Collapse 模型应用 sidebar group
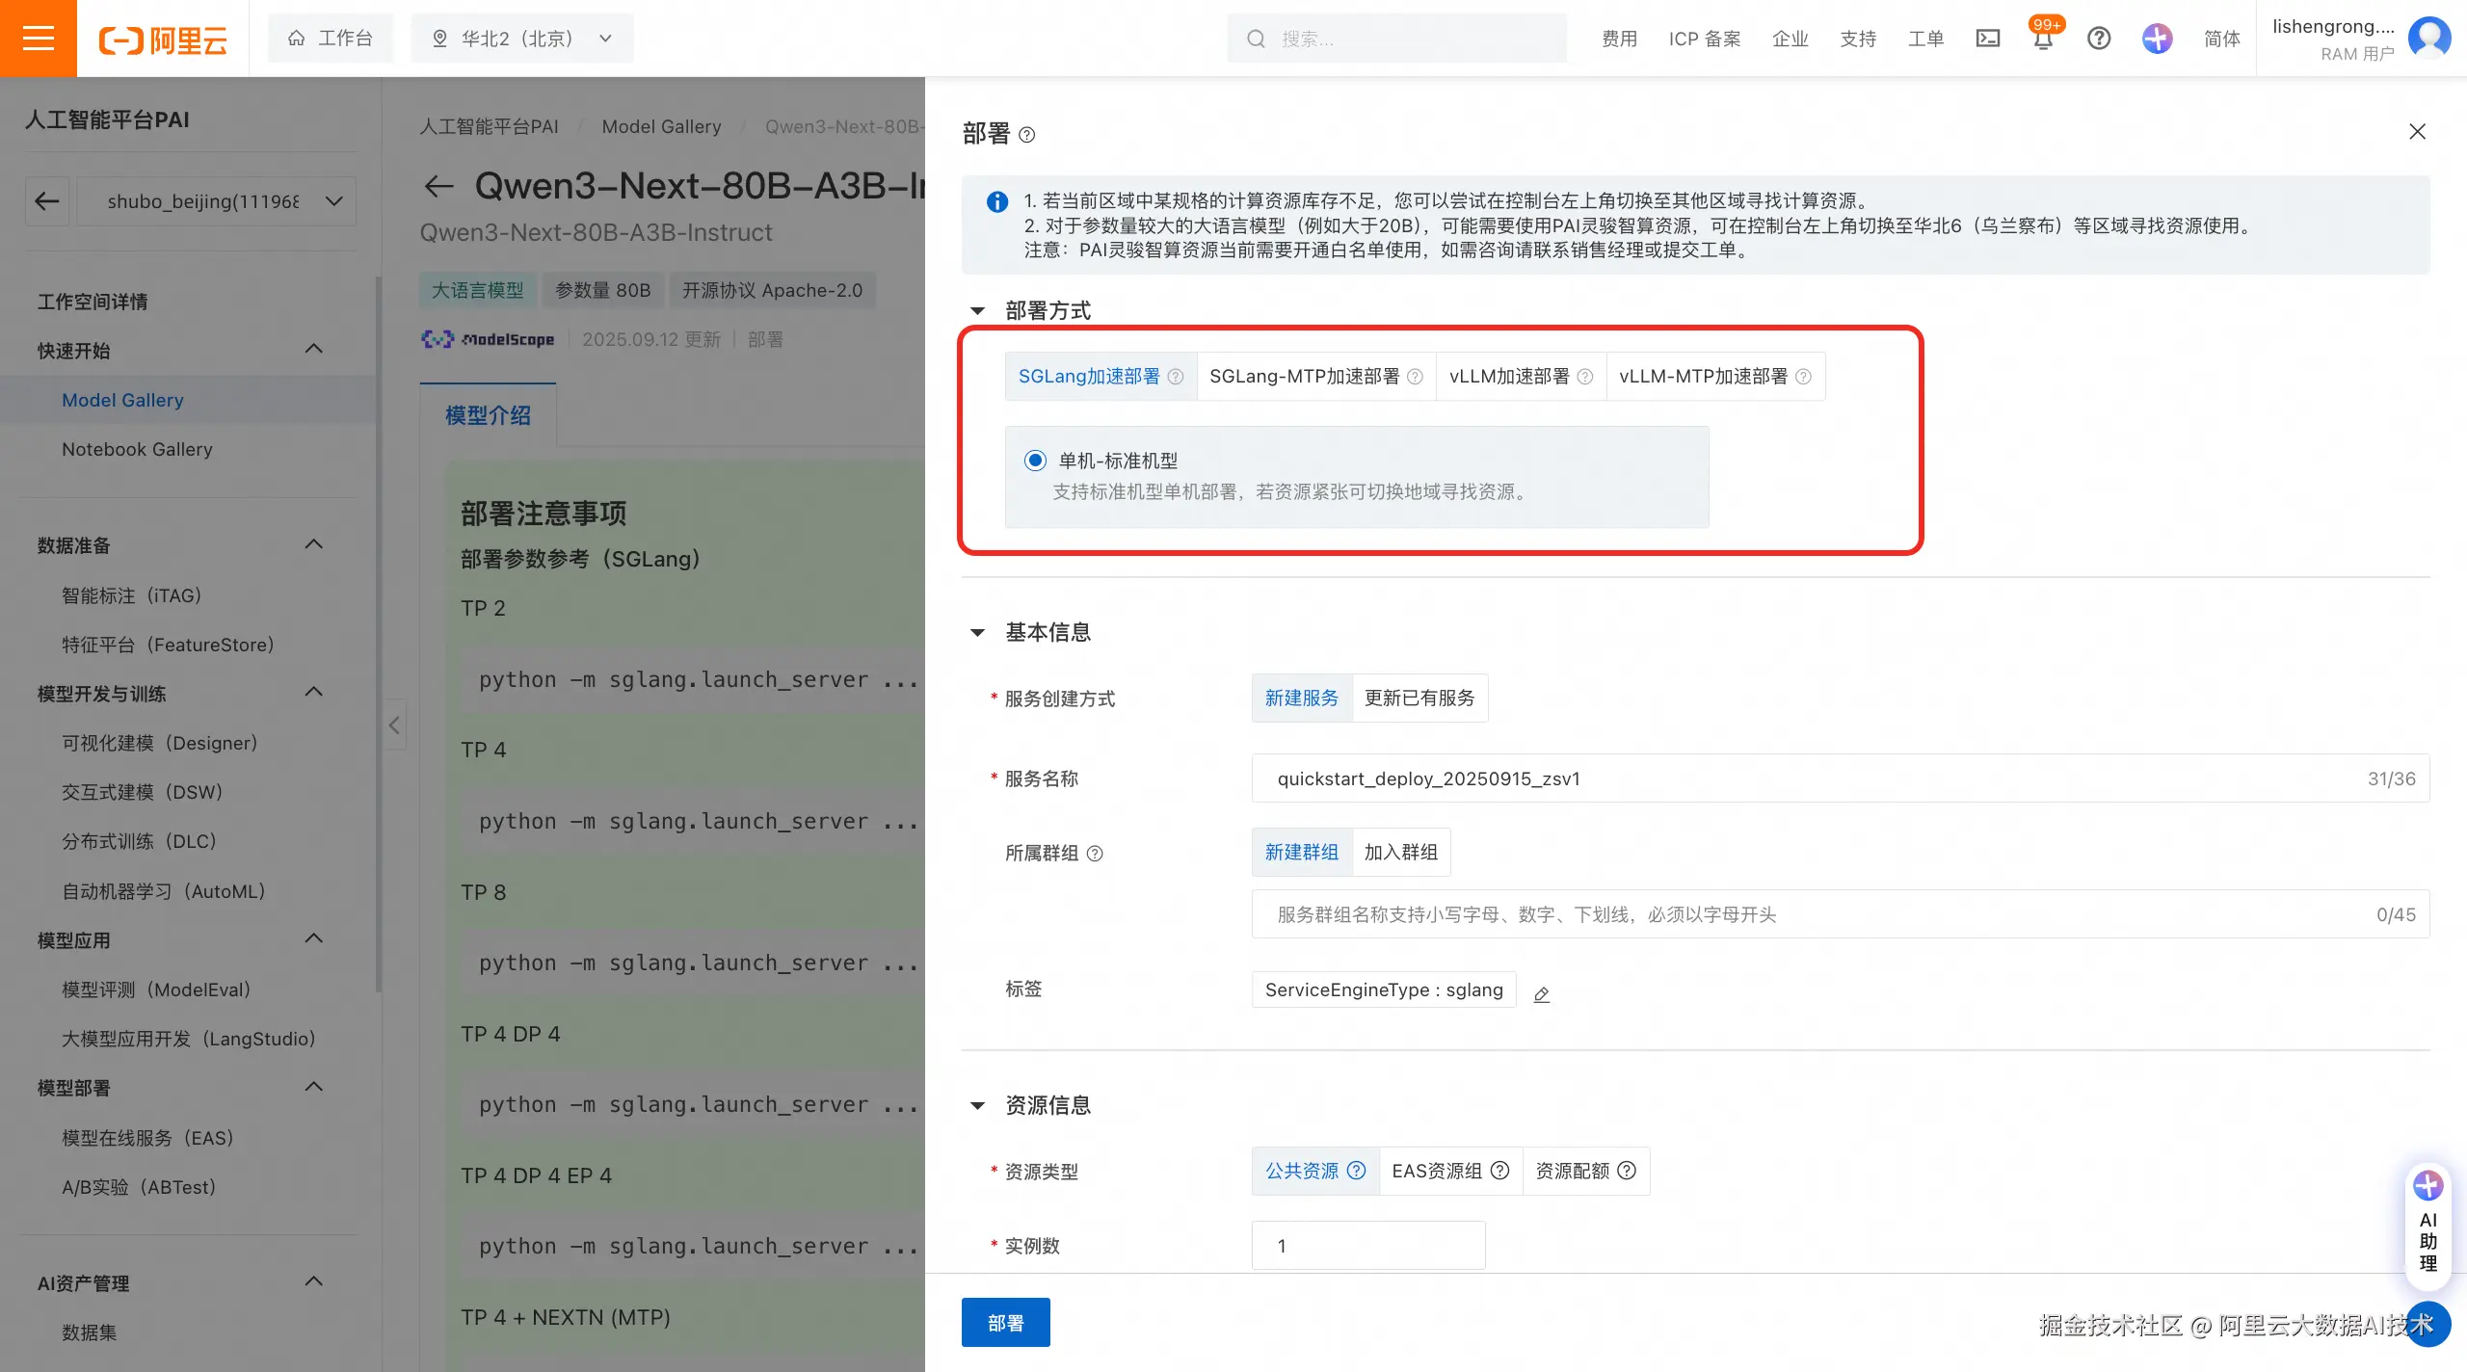Screen dimensions: 2467x1372 tap(313, 939)
